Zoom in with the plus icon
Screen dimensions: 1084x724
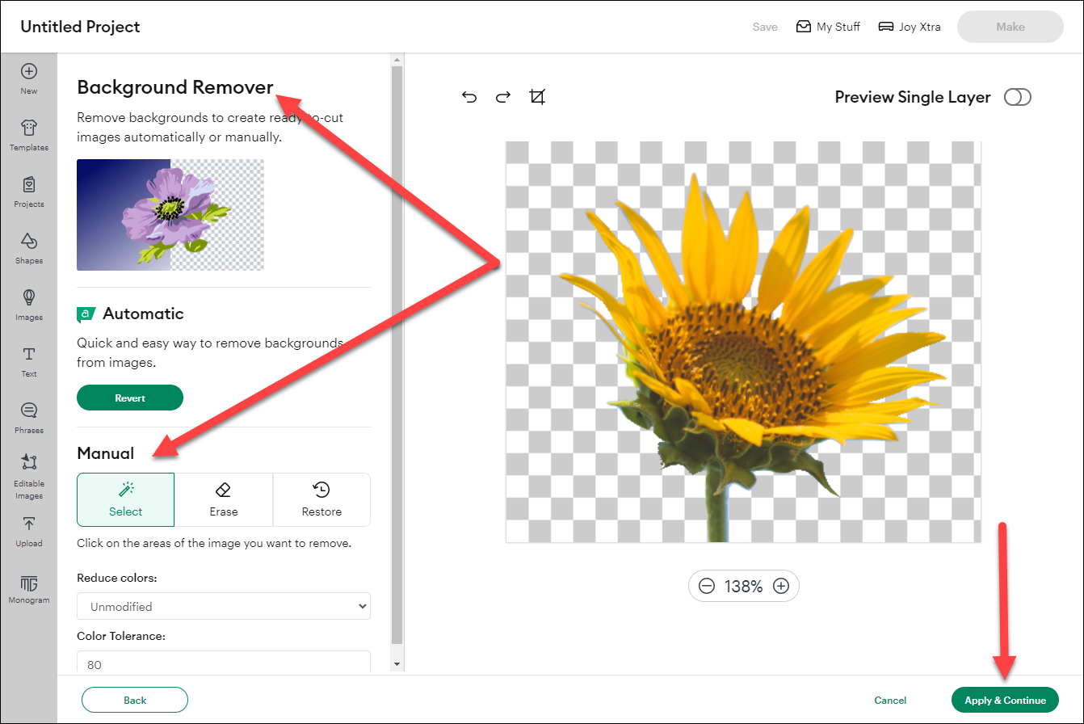click(780, 587)
